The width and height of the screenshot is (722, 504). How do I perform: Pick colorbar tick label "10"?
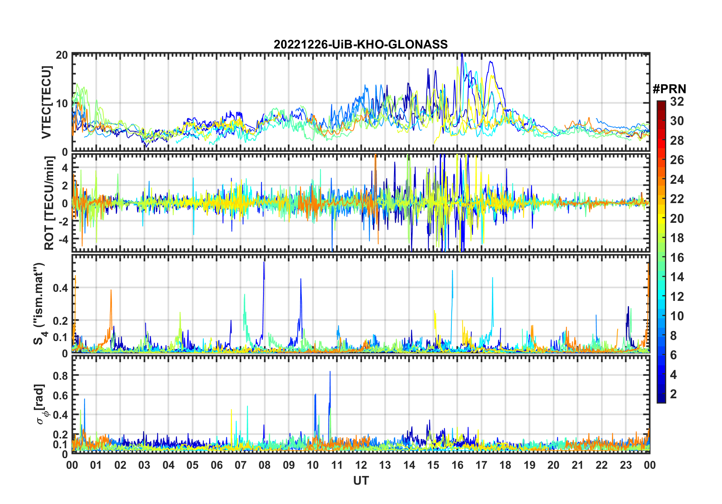677,316
